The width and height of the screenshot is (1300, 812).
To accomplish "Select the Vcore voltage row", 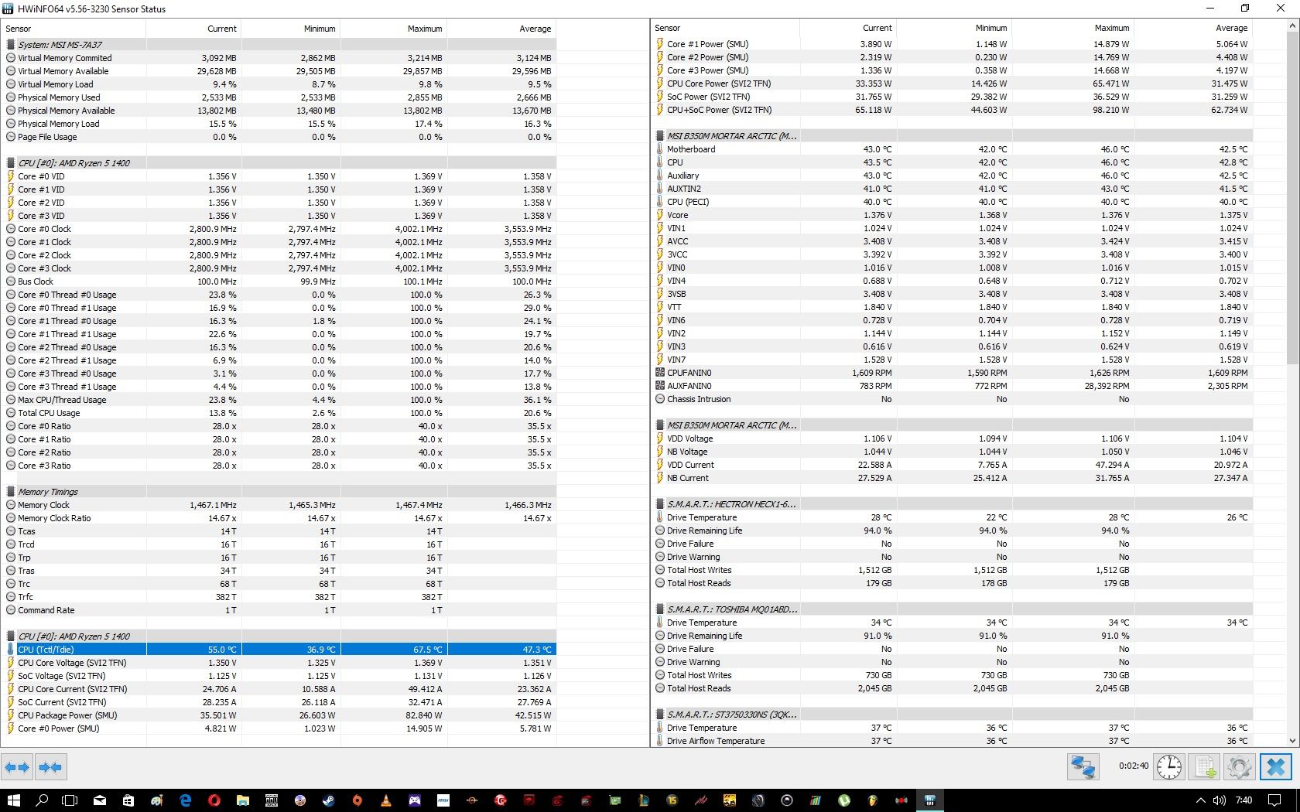I will [952, 215].
